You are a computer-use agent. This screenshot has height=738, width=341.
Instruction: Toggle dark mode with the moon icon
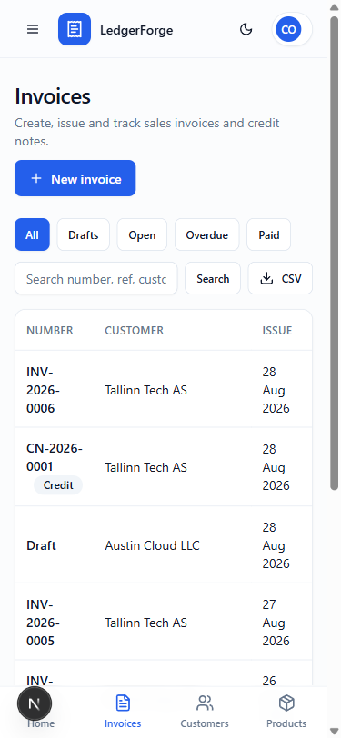click(246, 30)
